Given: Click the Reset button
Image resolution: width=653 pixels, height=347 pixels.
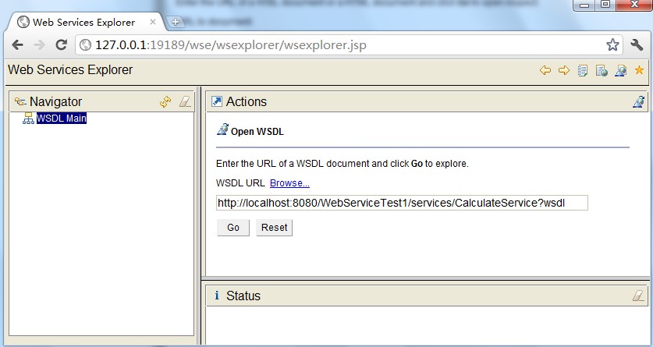Looking at the screenshot, I should pos(274,228).
